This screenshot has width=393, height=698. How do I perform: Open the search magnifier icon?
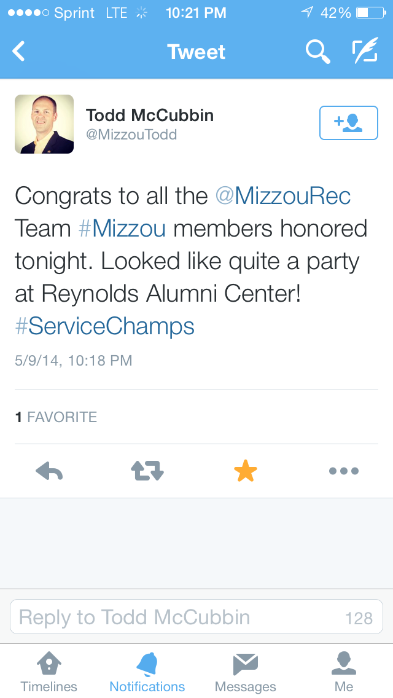pyautogui.click(x=317, y=52)
